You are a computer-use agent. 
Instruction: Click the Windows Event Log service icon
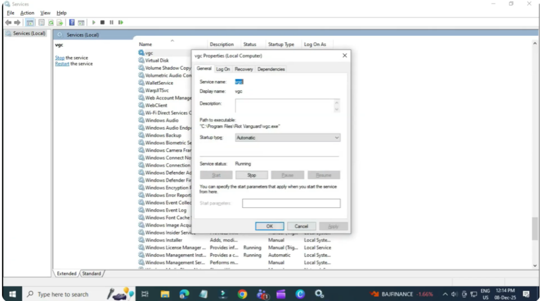(141, 210)
